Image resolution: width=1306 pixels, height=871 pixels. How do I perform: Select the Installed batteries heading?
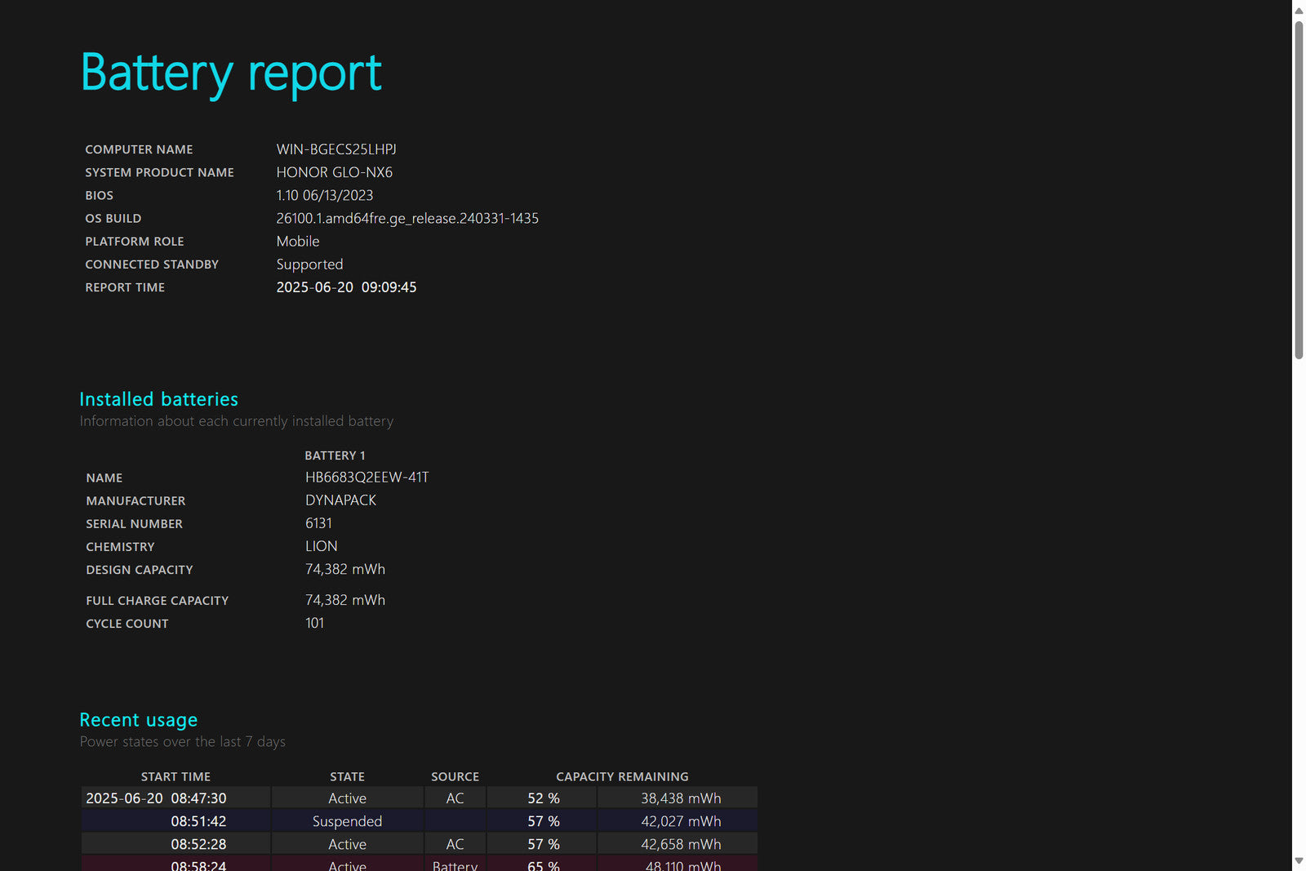(x=159, y=399)
